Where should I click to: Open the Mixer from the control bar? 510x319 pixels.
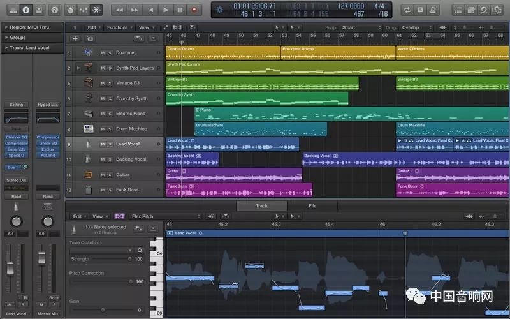click(83, 10)
